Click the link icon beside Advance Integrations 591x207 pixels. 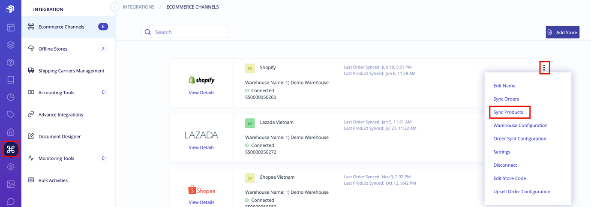[x=31, y=114]
